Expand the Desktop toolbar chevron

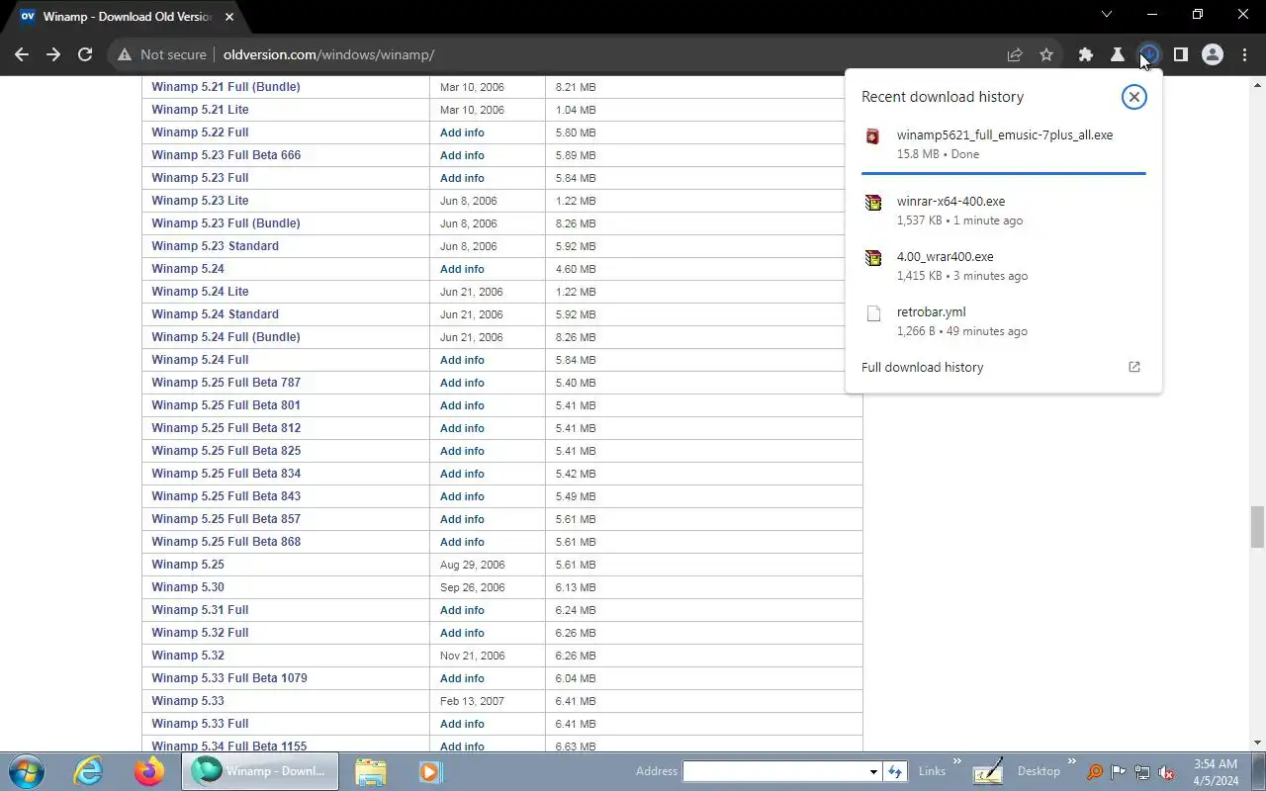1071,761
